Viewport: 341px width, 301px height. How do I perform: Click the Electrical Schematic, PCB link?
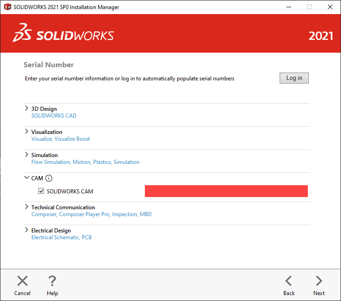(x=62, y=237)
